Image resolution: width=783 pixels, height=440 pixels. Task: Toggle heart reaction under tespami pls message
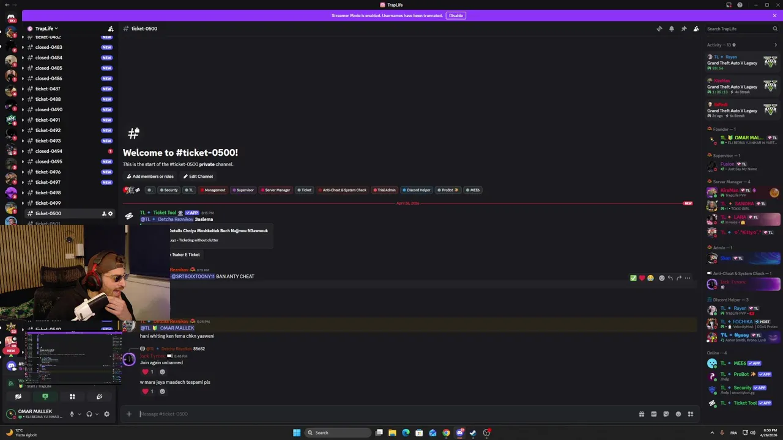tap(148, 391)
